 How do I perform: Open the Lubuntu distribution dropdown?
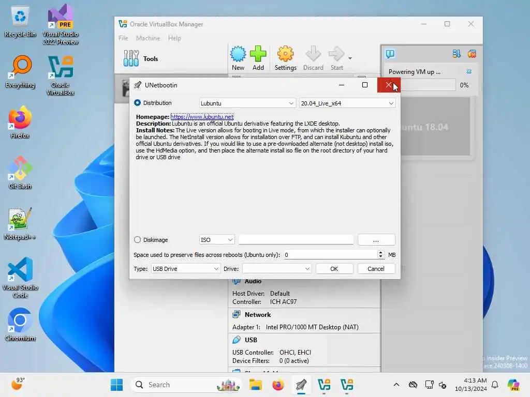click(247, 103)
